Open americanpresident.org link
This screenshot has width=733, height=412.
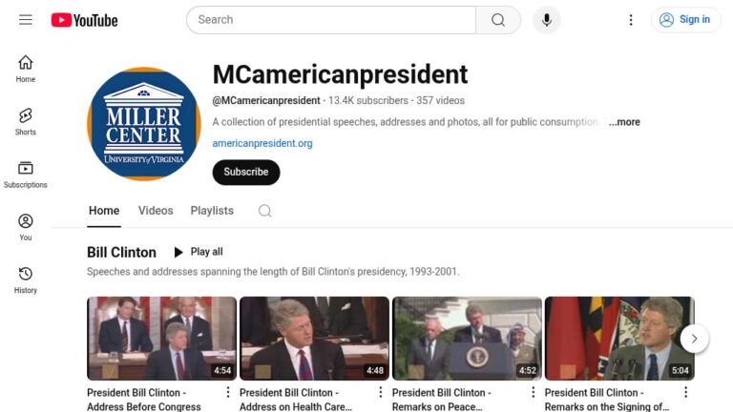[262, 143]
